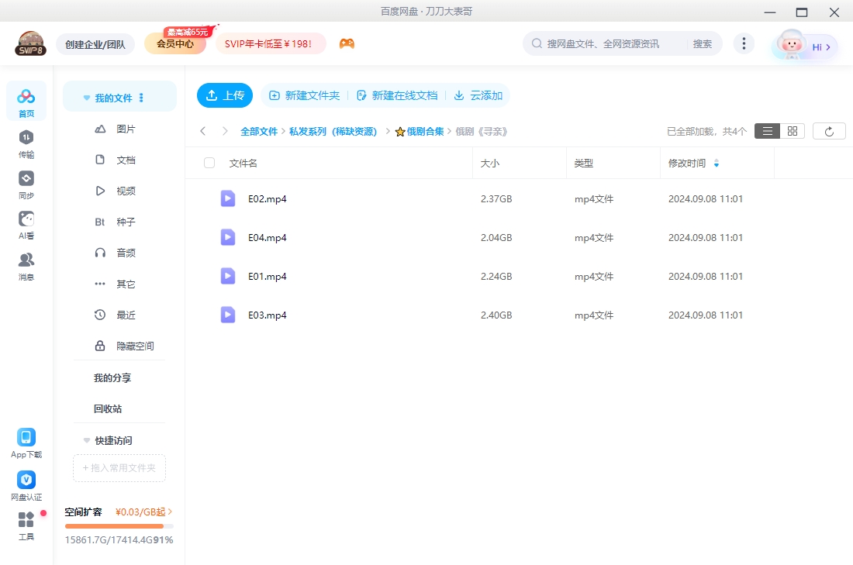This screenshot has width=853, height=565.
Task: Open the 首页 home page
Action: [x=26, y=101]
